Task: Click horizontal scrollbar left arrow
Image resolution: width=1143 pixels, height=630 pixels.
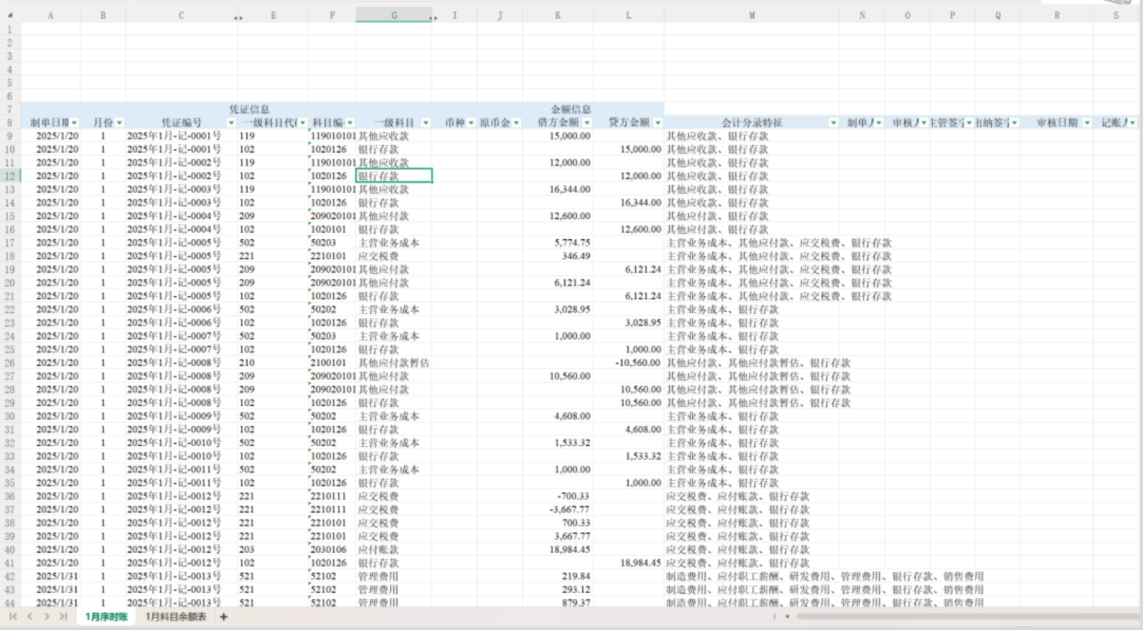Action: (x=787, y=617)
